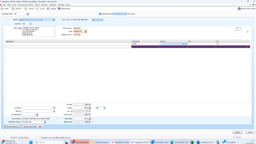Click the Purchase No. input field
This screenshot has width=256, height=144.
pyautogui.click(x=80, y=28)
